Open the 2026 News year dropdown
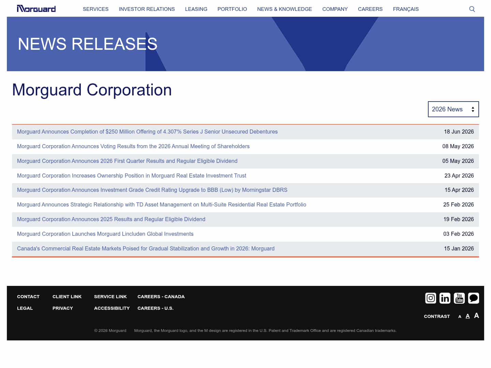The height and width of the screenshot is (368, 491). pyautogui.click(x=453, y=109)
